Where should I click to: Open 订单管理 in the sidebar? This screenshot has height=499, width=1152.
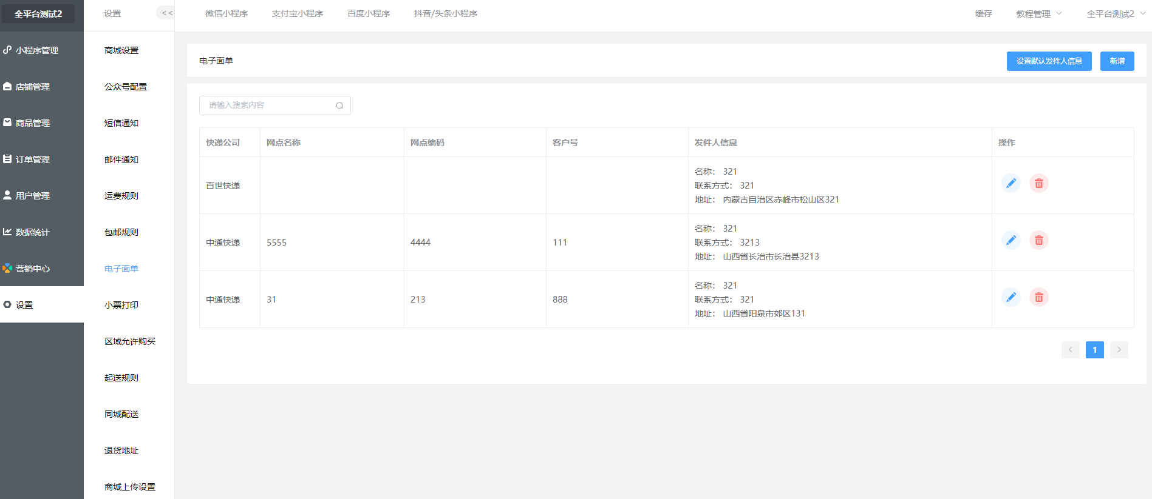33,159
